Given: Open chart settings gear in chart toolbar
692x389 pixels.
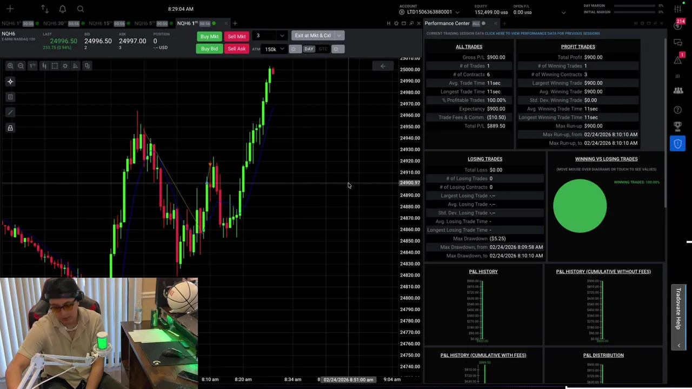Looking at the screenshot, I should 65,66.
